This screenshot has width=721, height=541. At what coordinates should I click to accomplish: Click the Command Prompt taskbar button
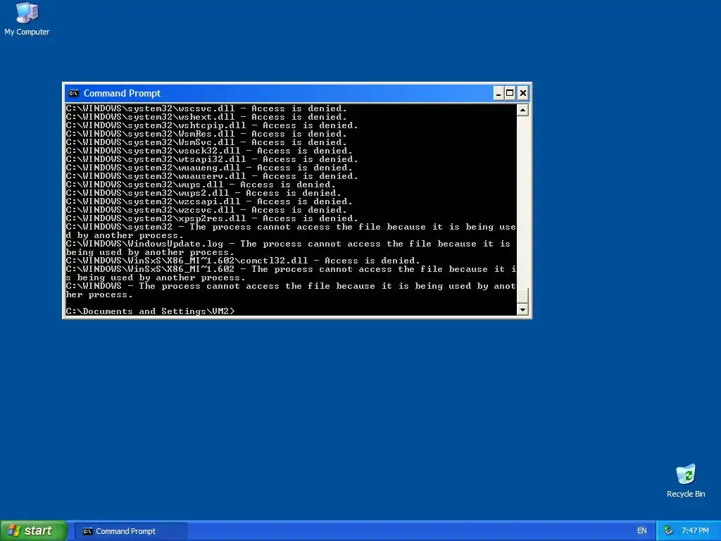[x=130, y=531]
